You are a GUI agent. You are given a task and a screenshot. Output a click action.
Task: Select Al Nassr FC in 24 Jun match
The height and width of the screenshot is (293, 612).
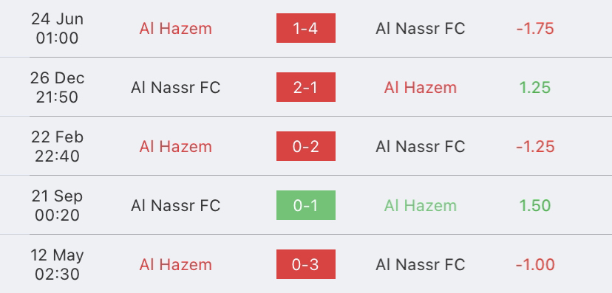pyautogui.click(x=421, y=29)
